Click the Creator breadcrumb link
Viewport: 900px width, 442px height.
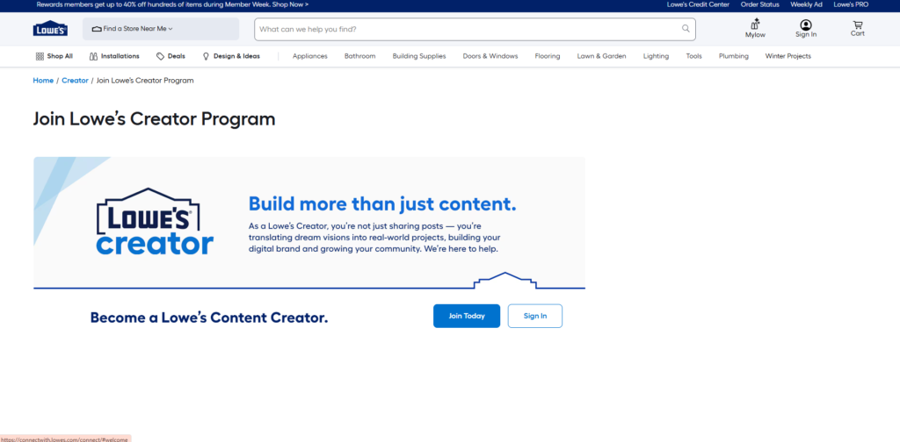(x=75, y=81)
